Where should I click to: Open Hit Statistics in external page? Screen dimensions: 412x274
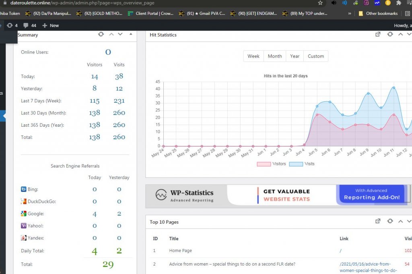pyautogui.click(x=378, y=34)
